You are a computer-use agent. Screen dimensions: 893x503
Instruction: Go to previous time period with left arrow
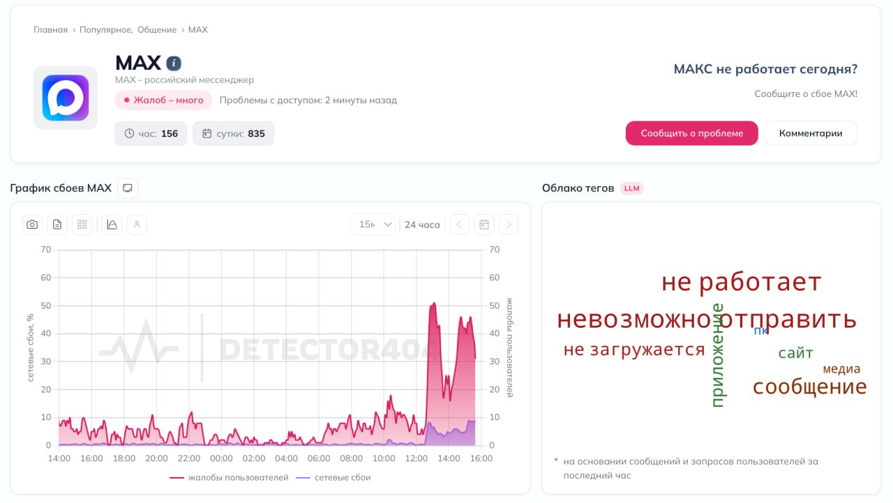459,225
